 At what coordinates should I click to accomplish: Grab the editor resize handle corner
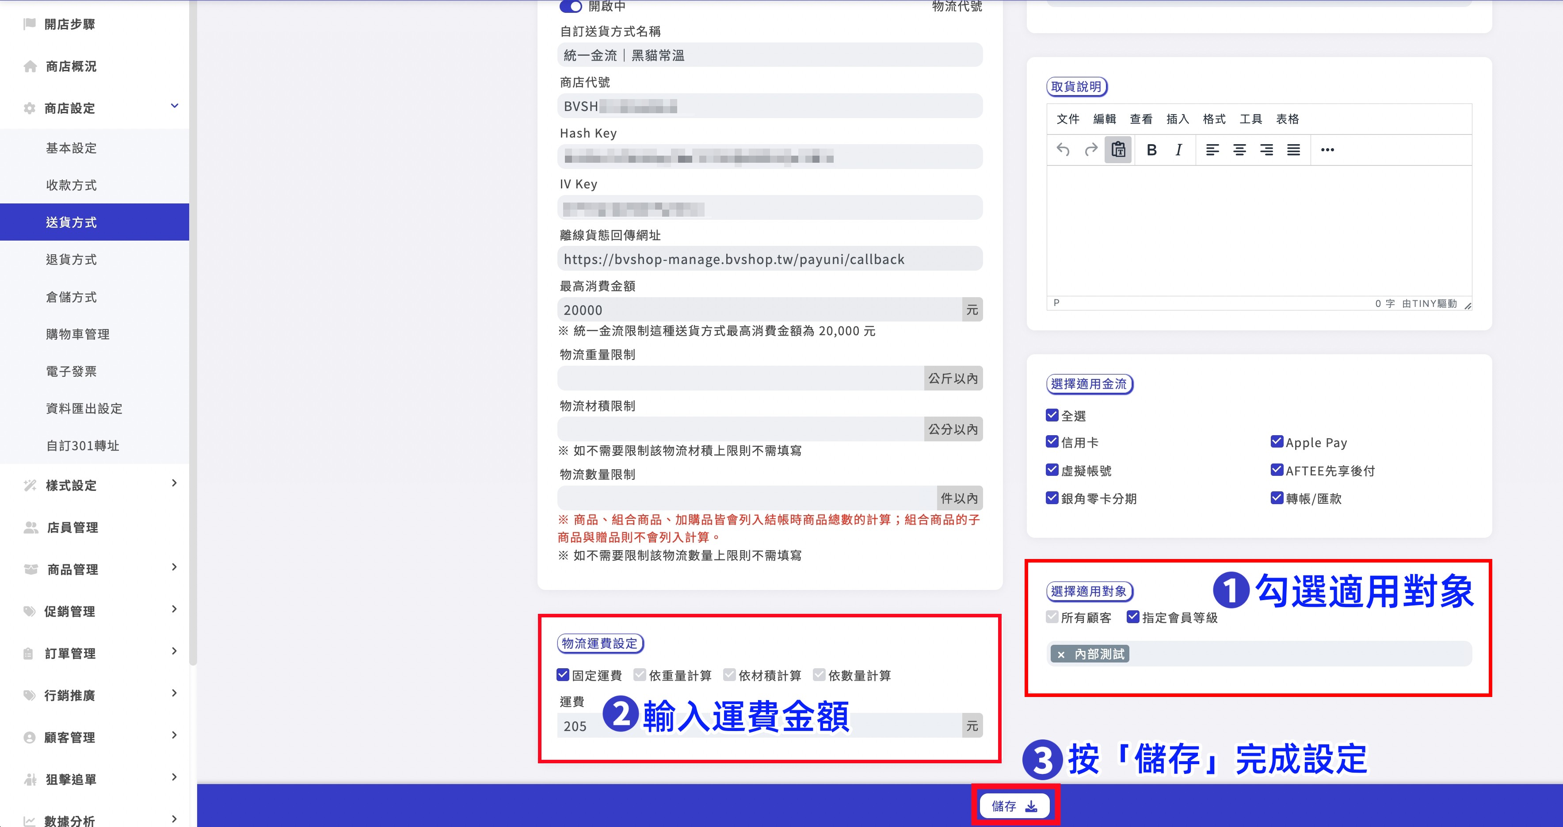1468,306
